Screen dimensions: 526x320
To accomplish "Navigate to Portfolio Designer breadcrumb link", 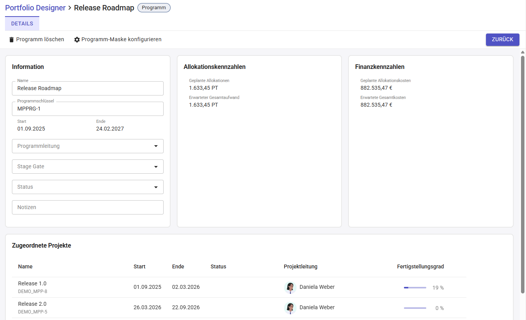I will click(35, 8).
